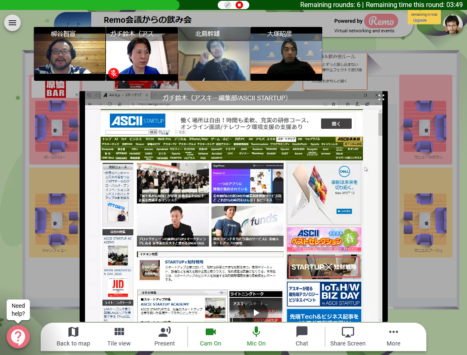This screenshot has height=355, width=467.
Task: Open ASCII STARTUP ACADEMY article link
Action: [165, 304]
